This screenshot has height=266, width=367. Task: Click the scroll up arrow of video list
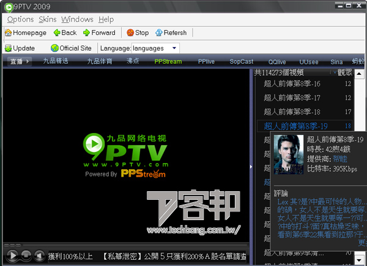pyautogui.click(x=359, y=74)
